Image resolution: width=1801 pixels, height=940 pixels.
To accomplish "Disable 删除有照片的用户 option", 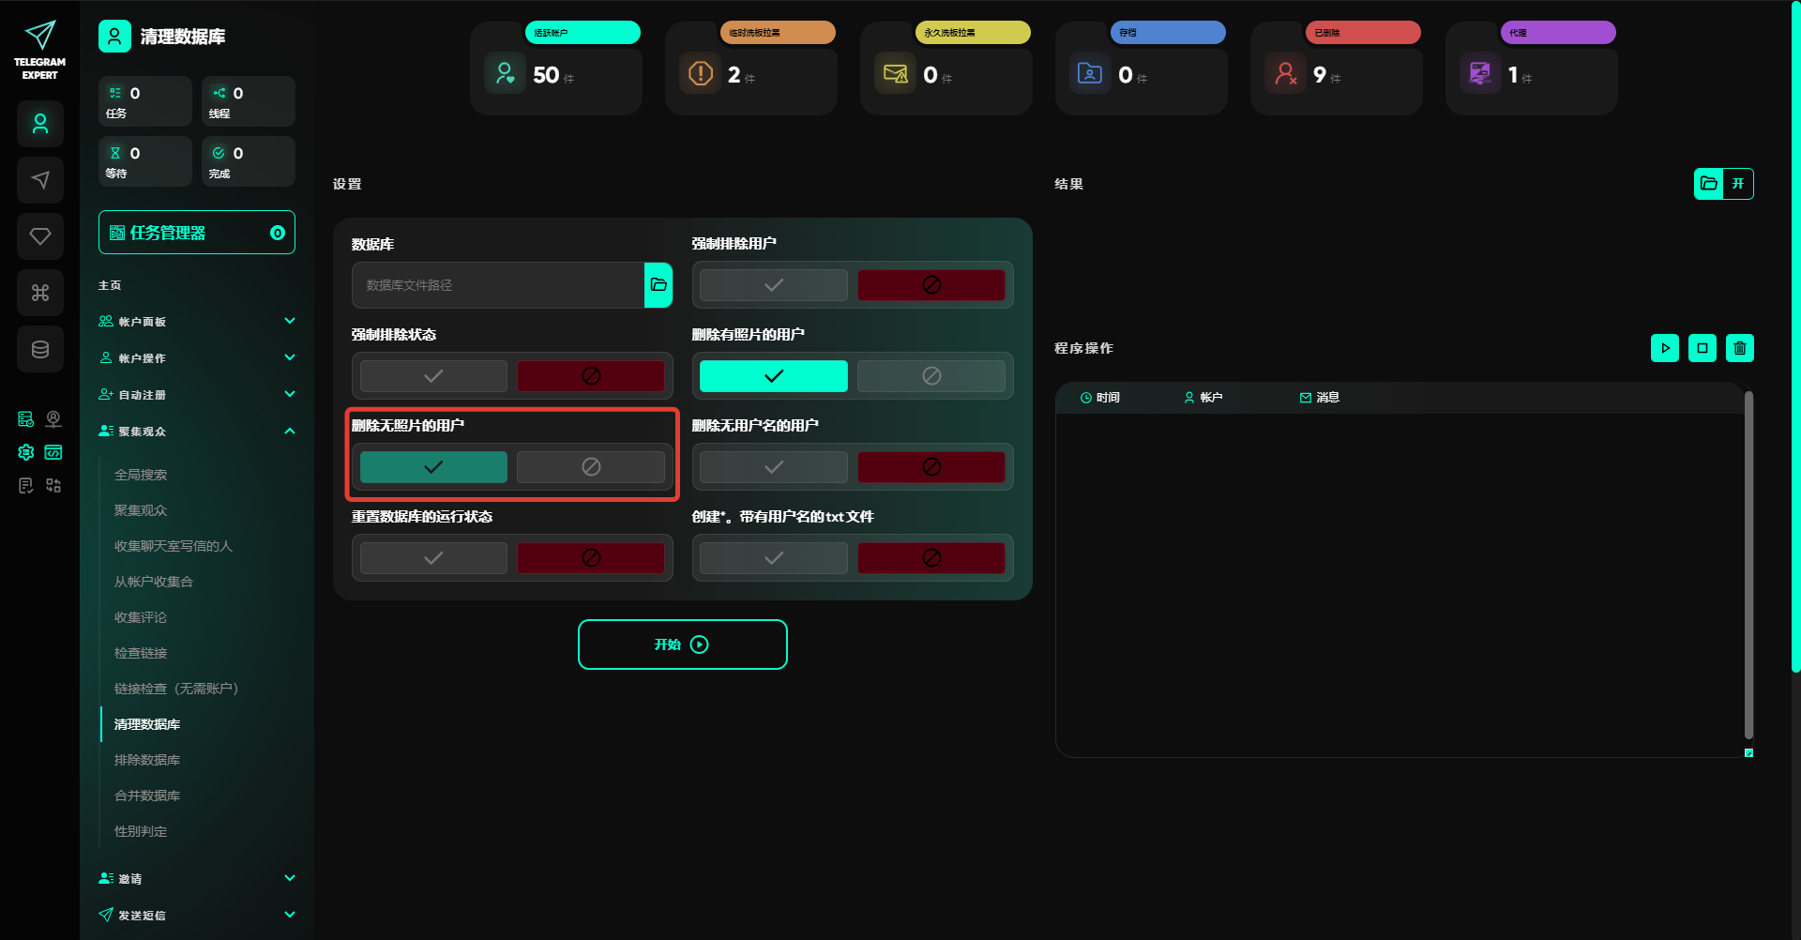I will (x=931, y=376).
